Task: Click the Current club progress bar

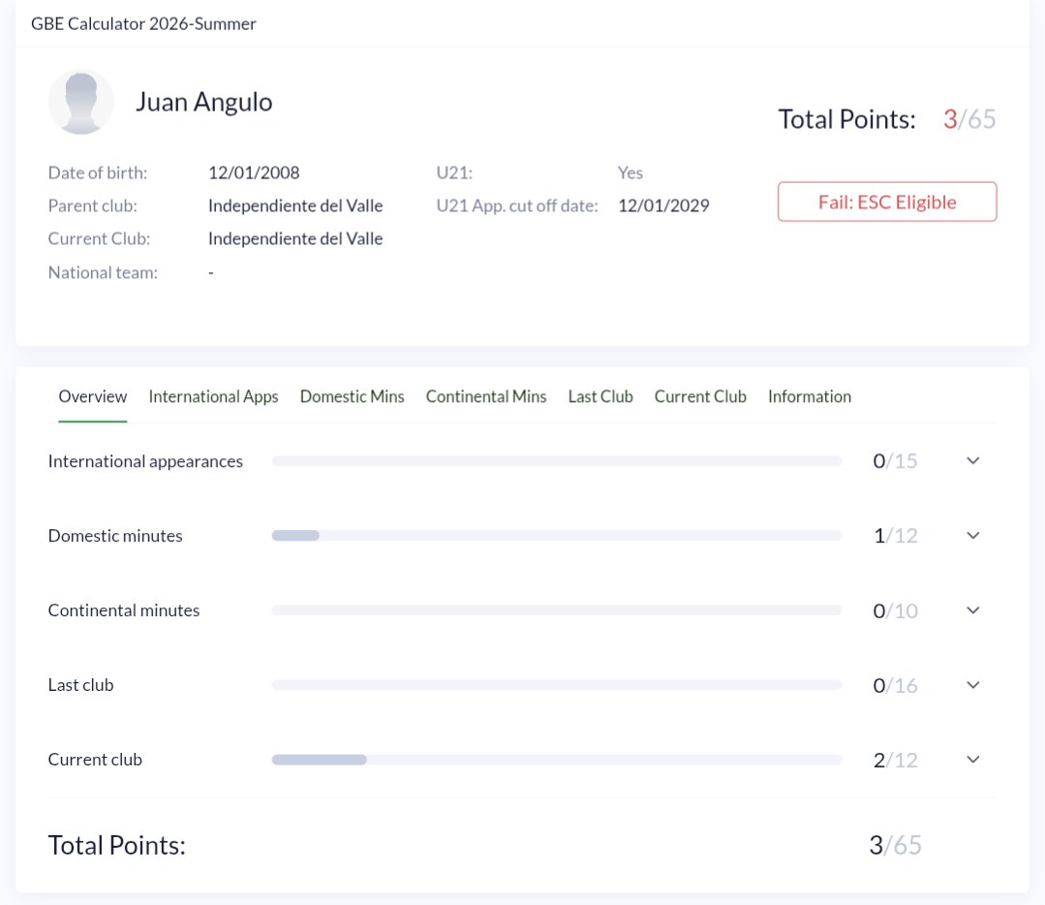Action: click(557, 760)
